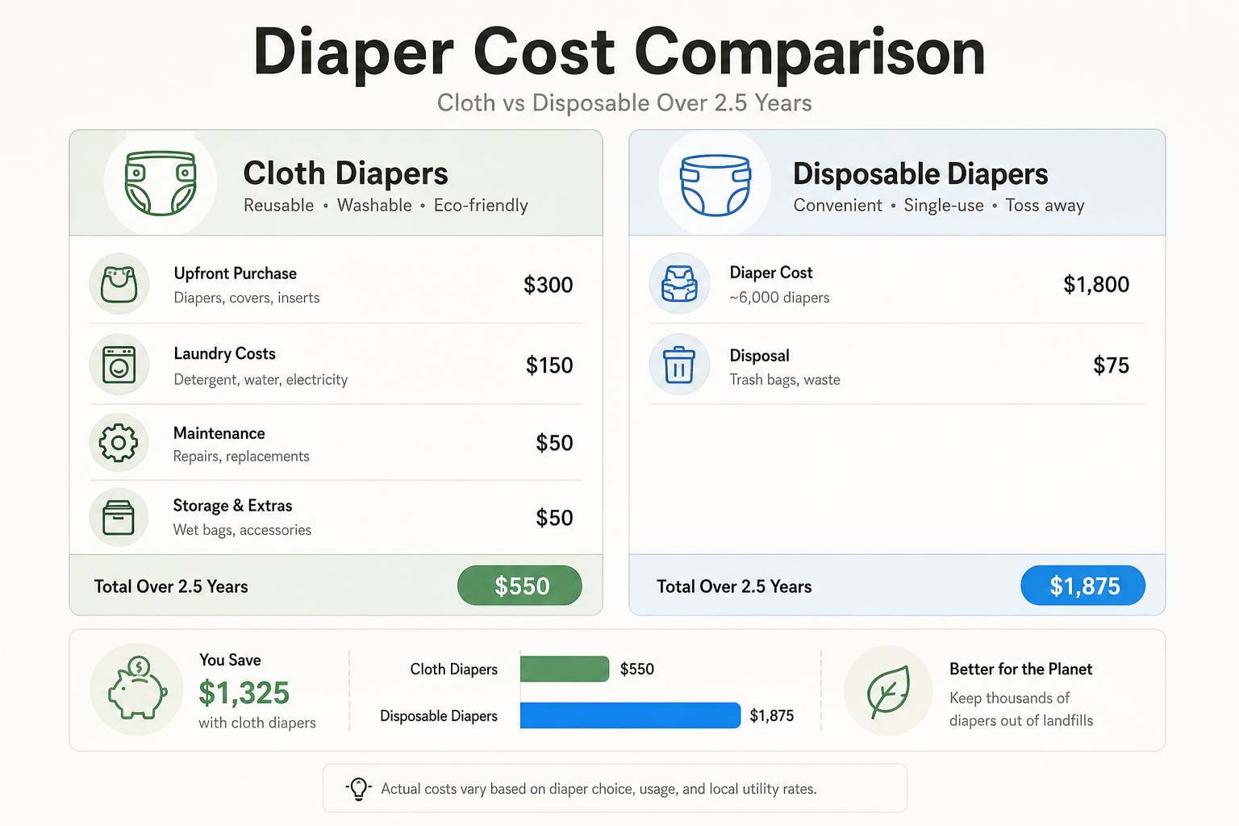
Task: Click the $550 value beside green bar
Action: pos(637,669)
